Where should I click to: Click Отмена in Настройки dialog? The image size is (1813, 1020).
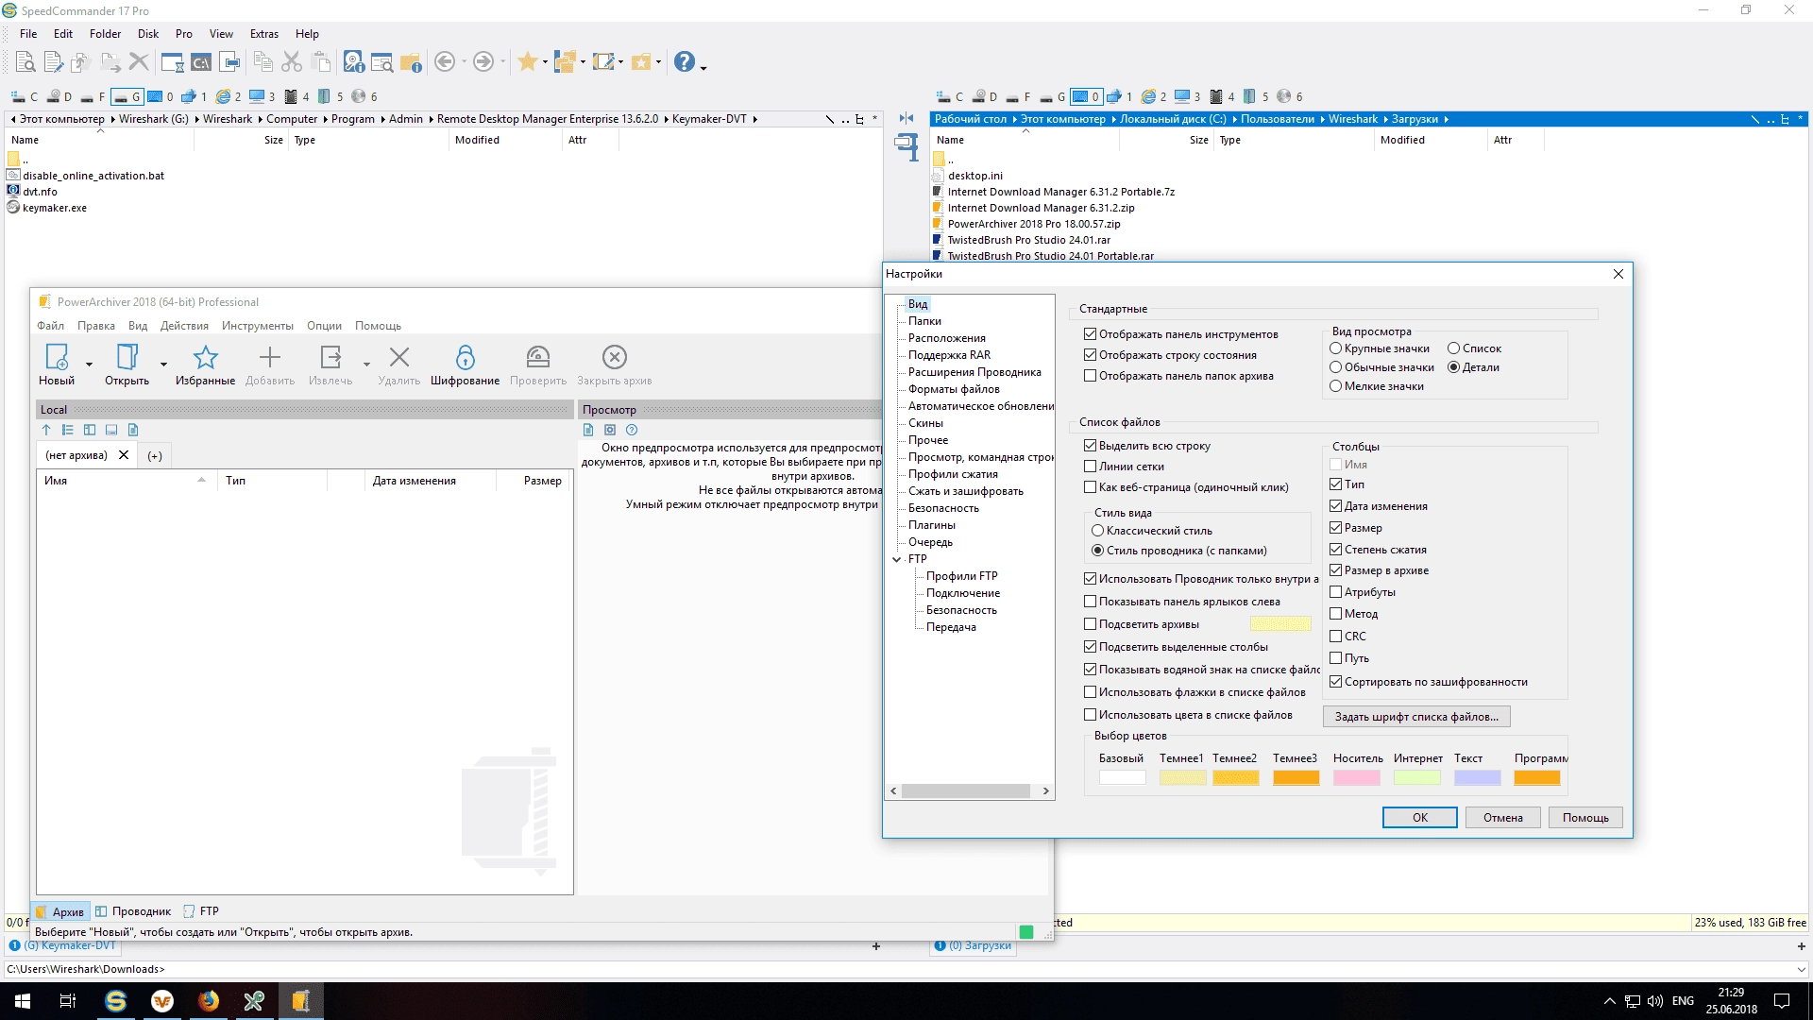pyautogui.click(x=1502, y=818)
